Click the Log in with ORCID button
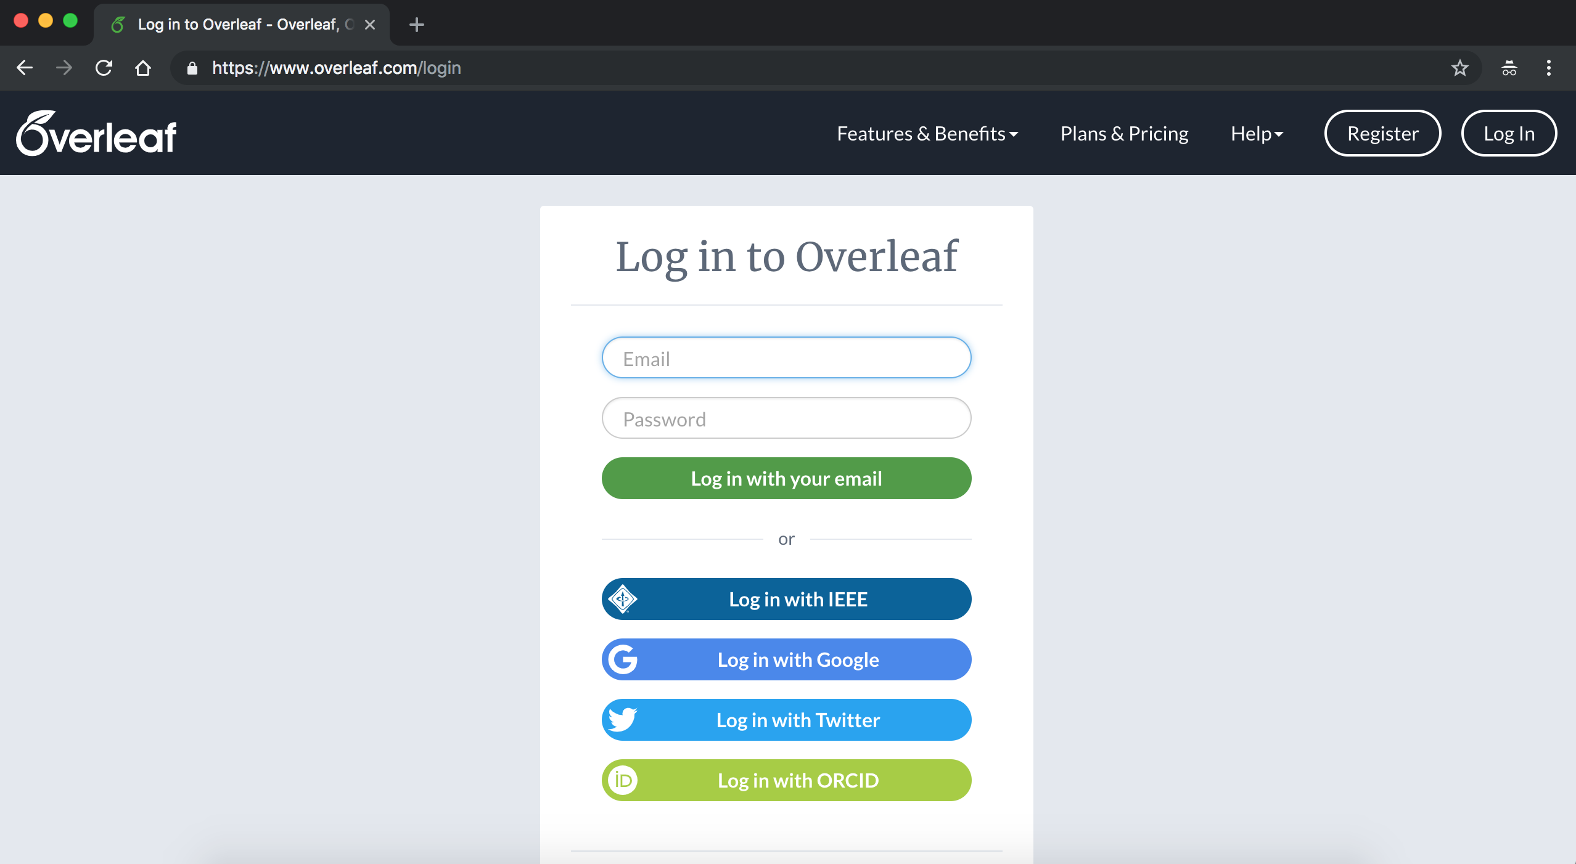Viewport: 1576px width, 864px height. click(x=786, y=780)
